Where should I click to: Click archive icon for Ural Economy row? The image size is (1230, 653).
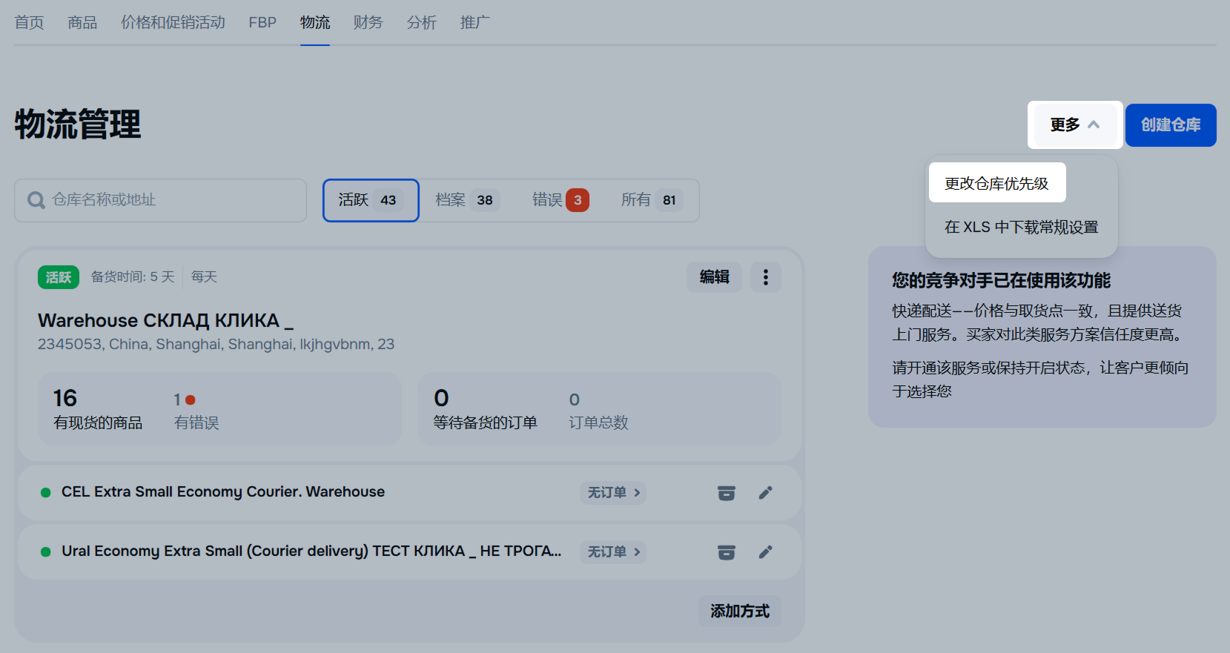point(726,552)
